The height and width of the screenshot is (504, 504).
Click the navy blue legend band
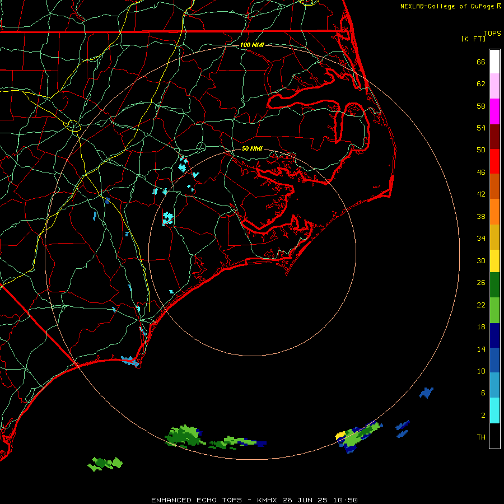[494, 335]
